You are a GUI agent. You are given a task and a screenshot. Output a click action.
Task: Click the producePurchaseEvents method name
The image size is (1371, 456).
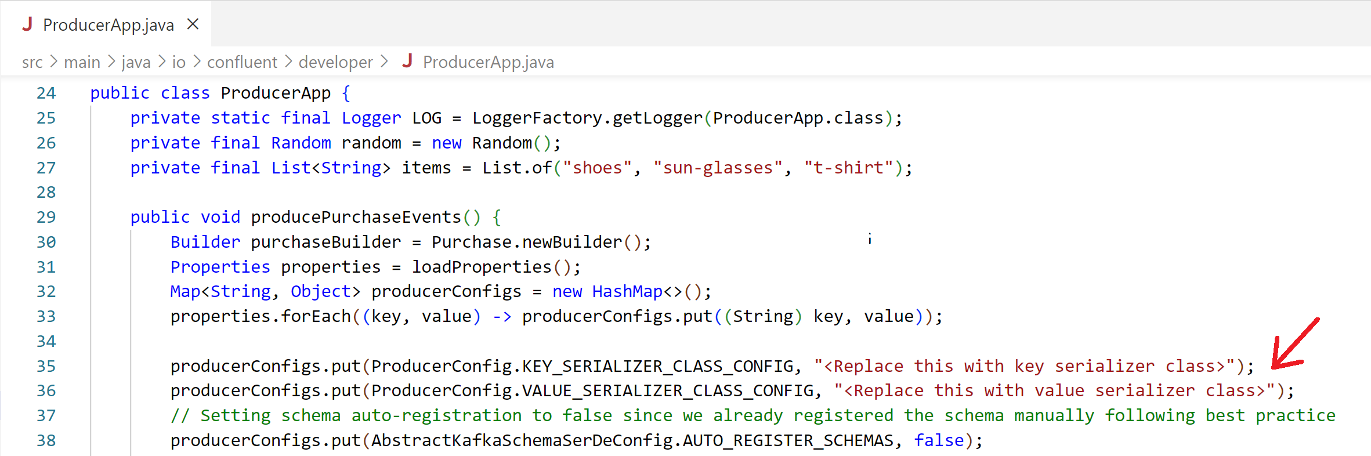point(356,218)
